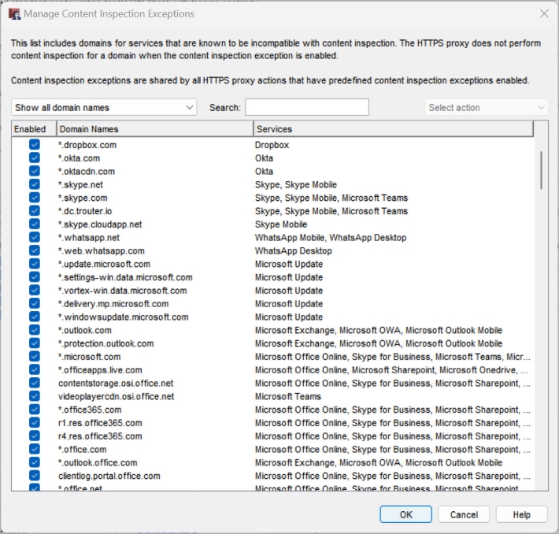Select the r1.res.office365.com domain name
The image size is (559, 534).
coord(100,423)
